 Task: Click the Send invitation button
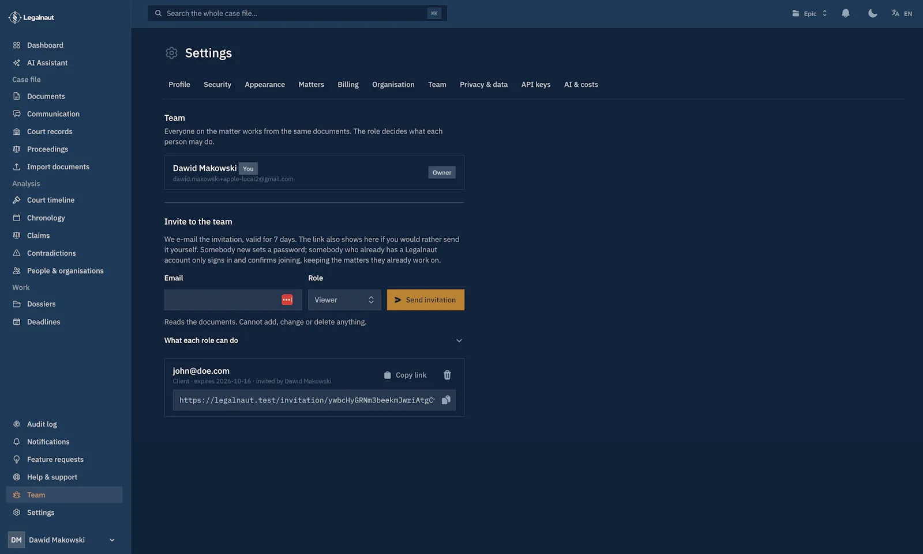426,300
